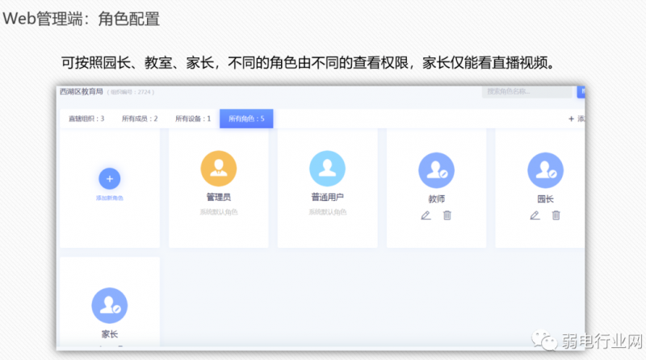Click the light-blue 普通用户 role avatar
Viewport: 646px width, 360px height.
click(x=327, y=169)
